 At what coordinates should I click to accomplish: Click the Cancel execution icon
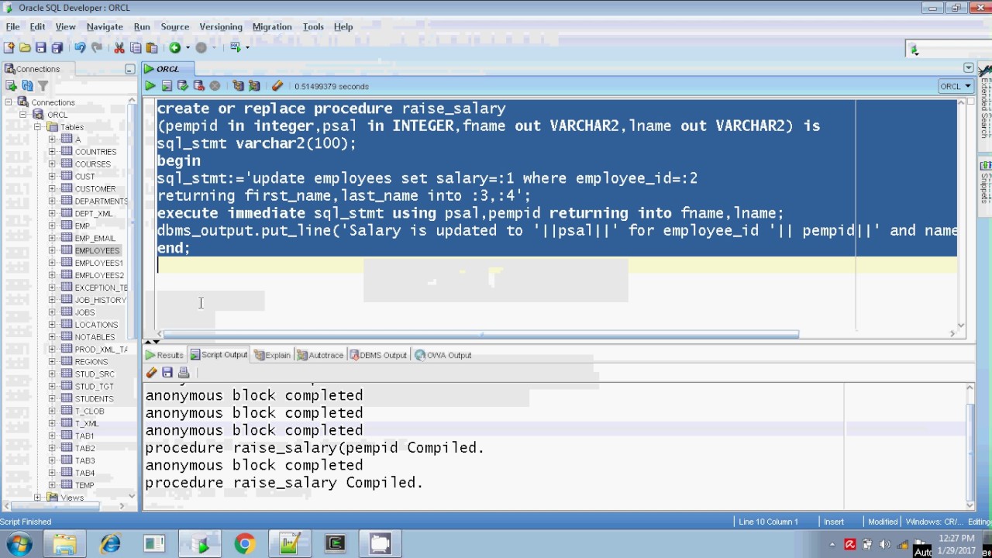pyautogui.click(x=215, y=86)
